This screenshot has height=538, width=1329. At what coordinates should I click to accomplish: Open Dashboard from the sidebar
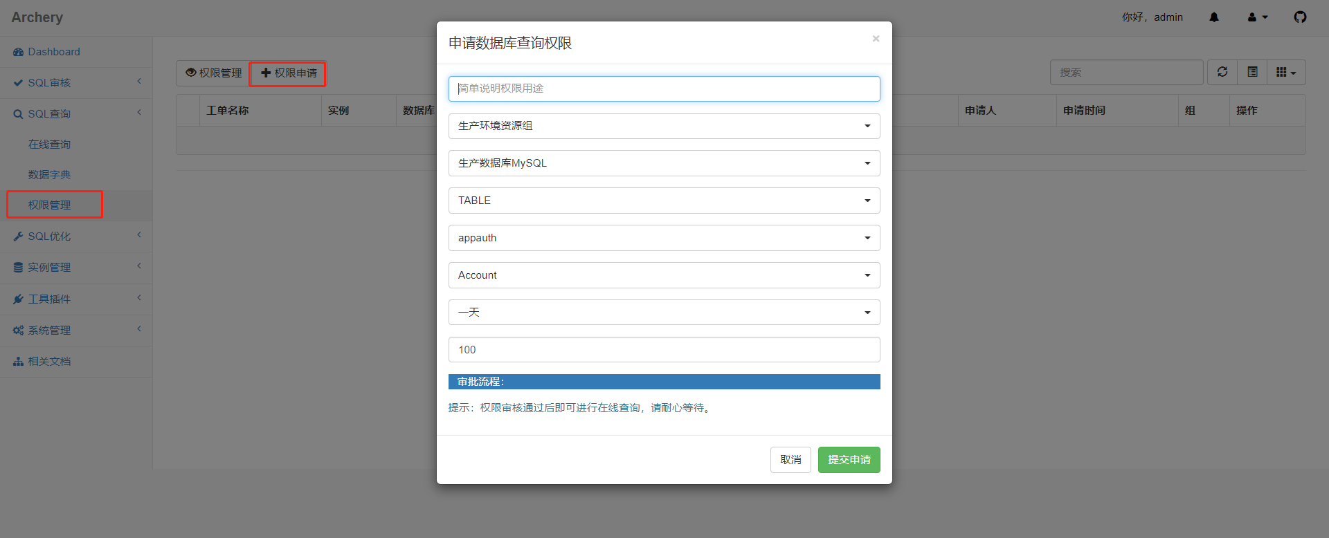53,52
